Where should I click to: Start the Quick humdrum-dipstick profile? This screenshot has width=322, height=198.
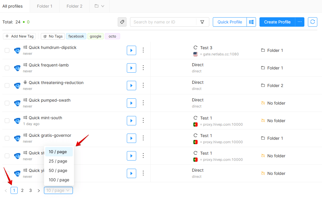tap(132, 50)
